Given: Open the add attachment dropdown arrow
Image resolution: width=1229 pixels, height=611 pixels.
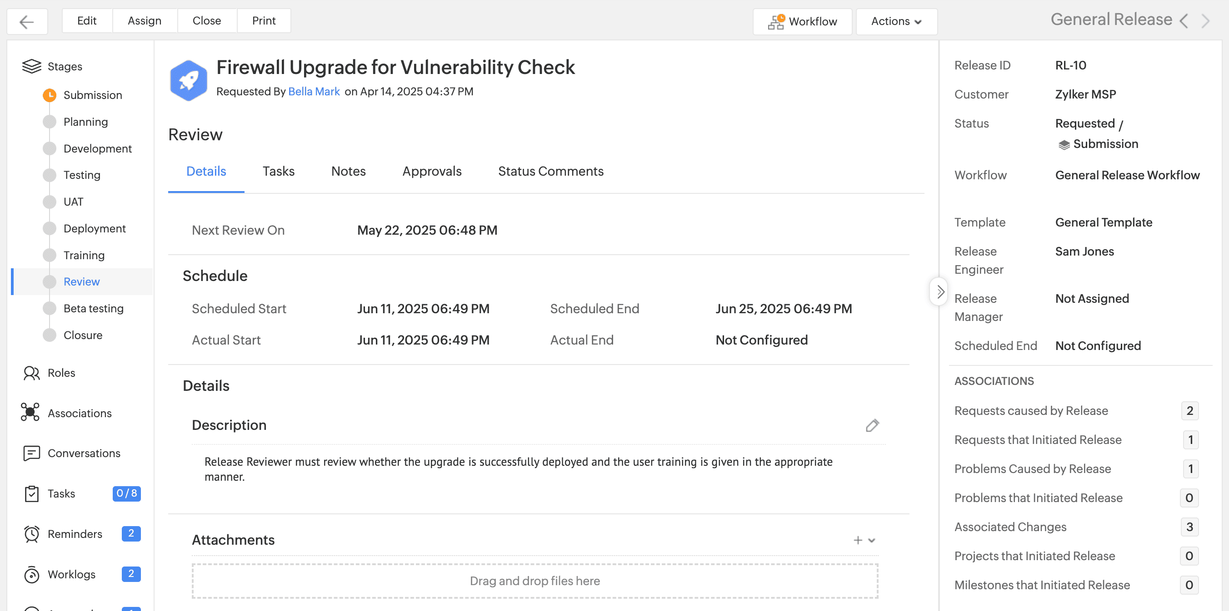Looking at the screenshot, I should tap(872, 540).
